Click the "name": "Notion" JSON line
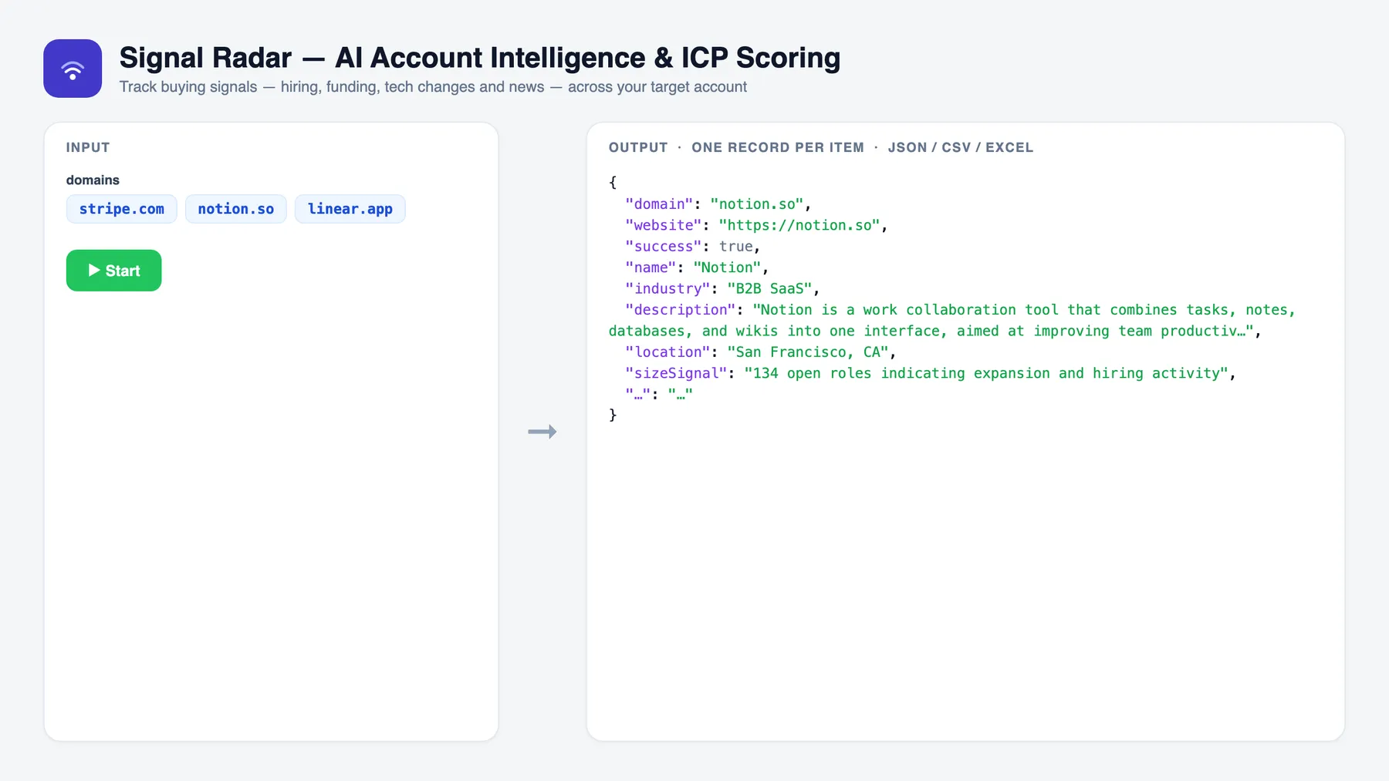 697,268
